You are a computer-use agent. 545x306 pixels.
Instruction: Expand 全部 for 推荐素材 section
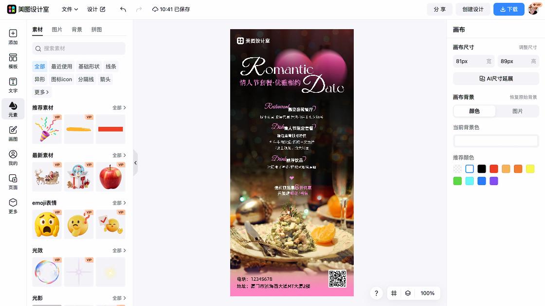tap(119, 108)
